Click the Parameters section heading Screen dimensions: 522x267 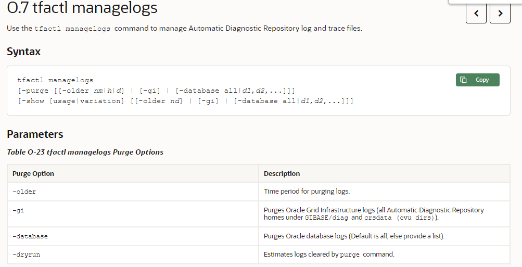[x=35, y=134]
